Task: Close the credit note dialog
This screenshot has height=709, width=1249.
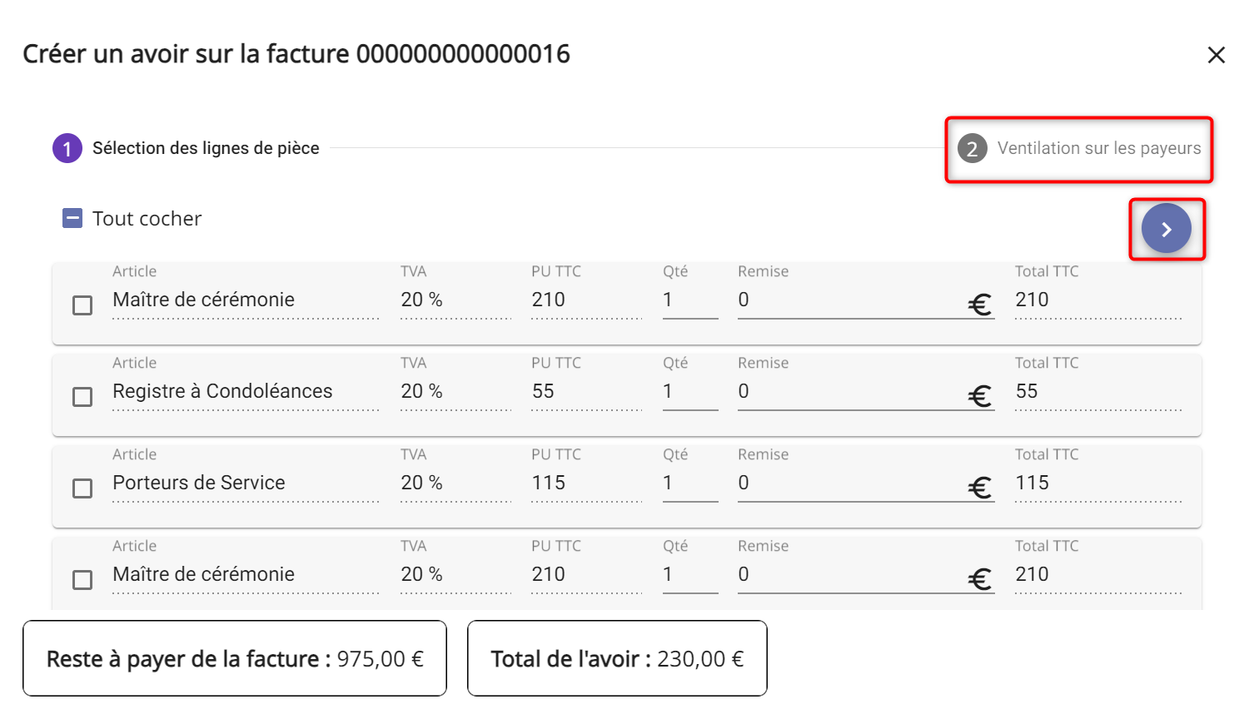Action: click(1217, 55)
